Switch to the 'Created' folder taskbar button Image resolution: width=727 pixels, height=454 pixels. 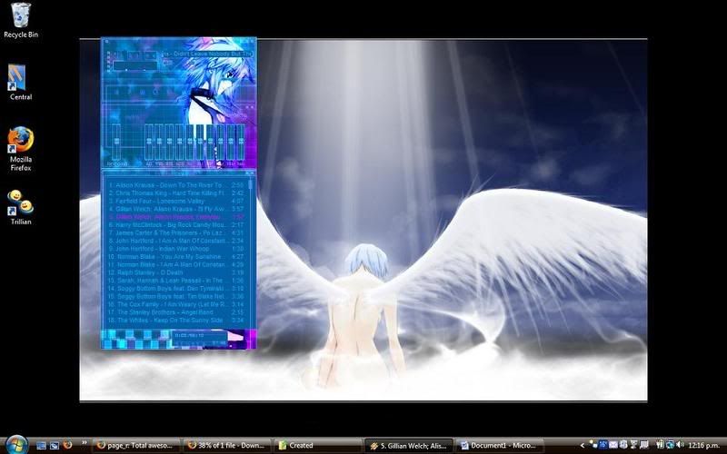[x=318, y=446]
